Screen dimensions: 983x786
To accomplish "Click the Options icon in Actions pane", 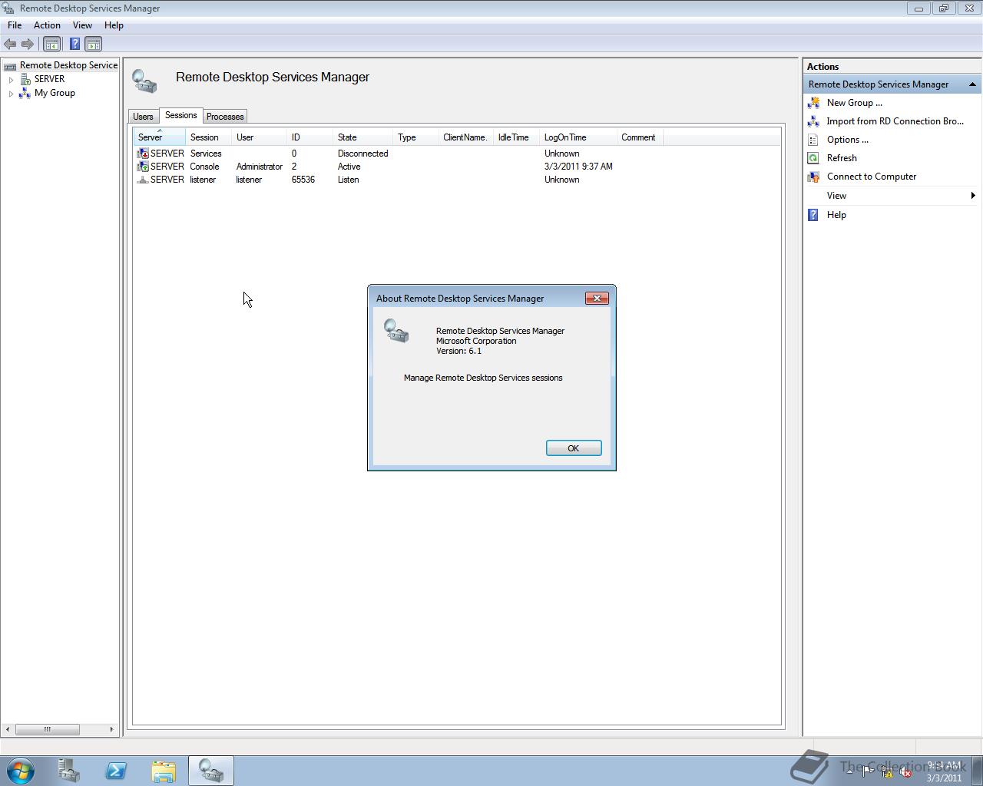I will (x=813, y=140).
